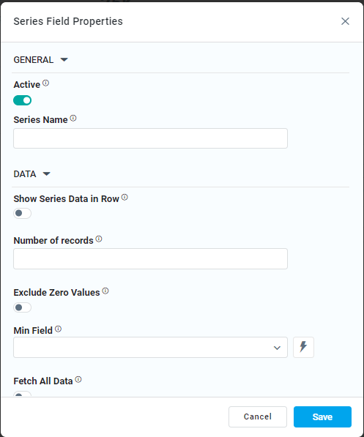Click into the Number of records field

coord(150,258)
